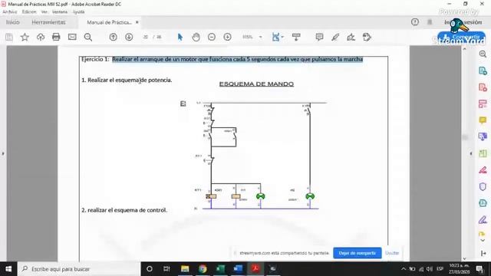Screen dimensions: 491x276
Task: Open Excel from the taskbar
Action: [x=220, y=269]
